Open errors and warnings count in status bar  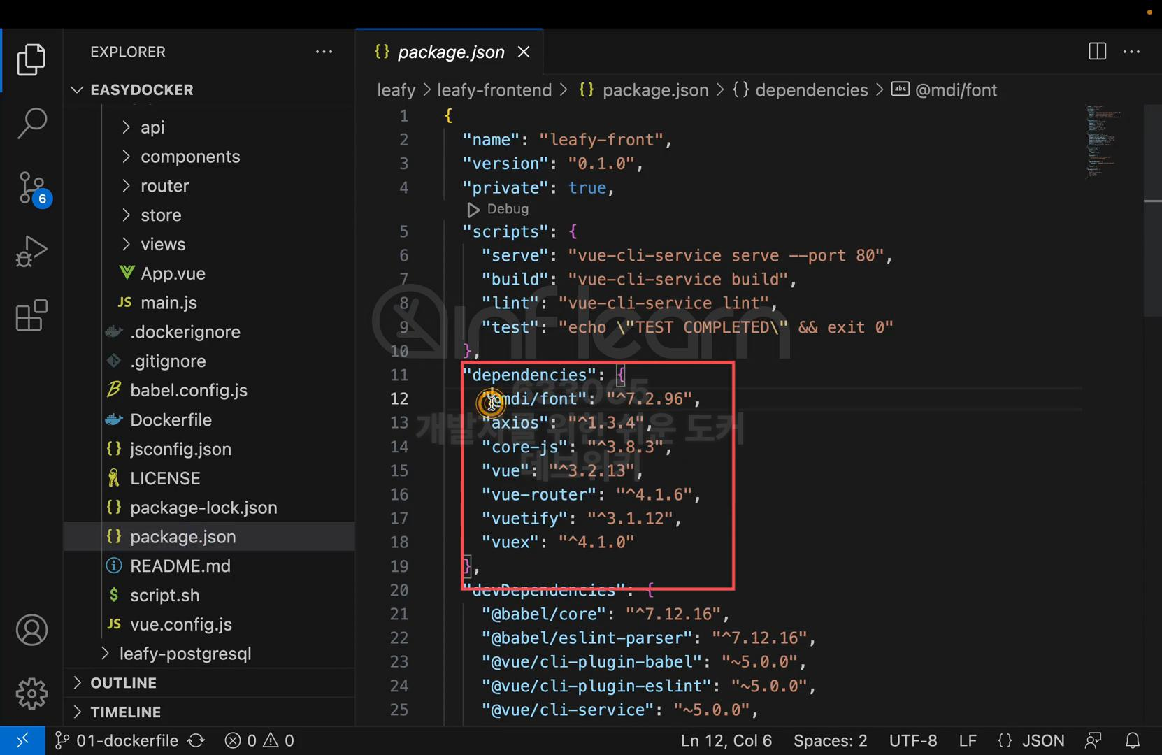(x=259, y=740)
